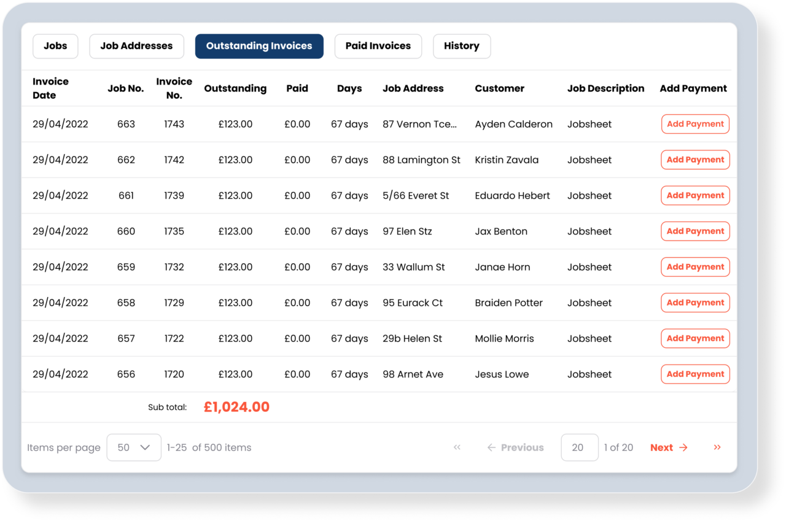Click the skip-to-last-page double chevron
The width and height of the screenshot is (786, 521).
[717, 447]
